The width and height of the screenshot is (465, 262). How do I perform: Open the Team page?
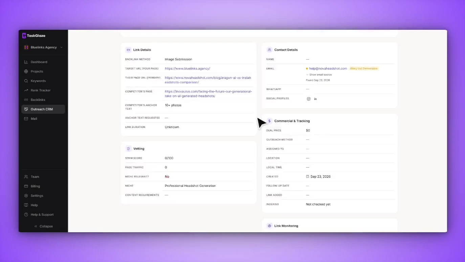coord(43,177)
